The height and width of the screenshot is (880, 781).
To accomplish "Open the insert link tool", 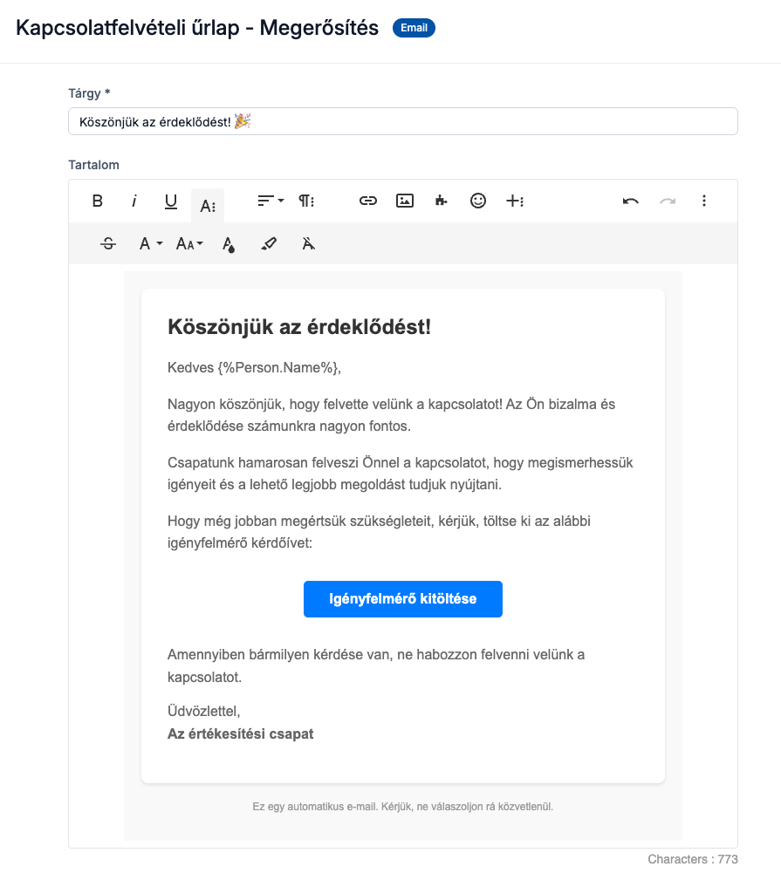I will click(x=368, y=201).
